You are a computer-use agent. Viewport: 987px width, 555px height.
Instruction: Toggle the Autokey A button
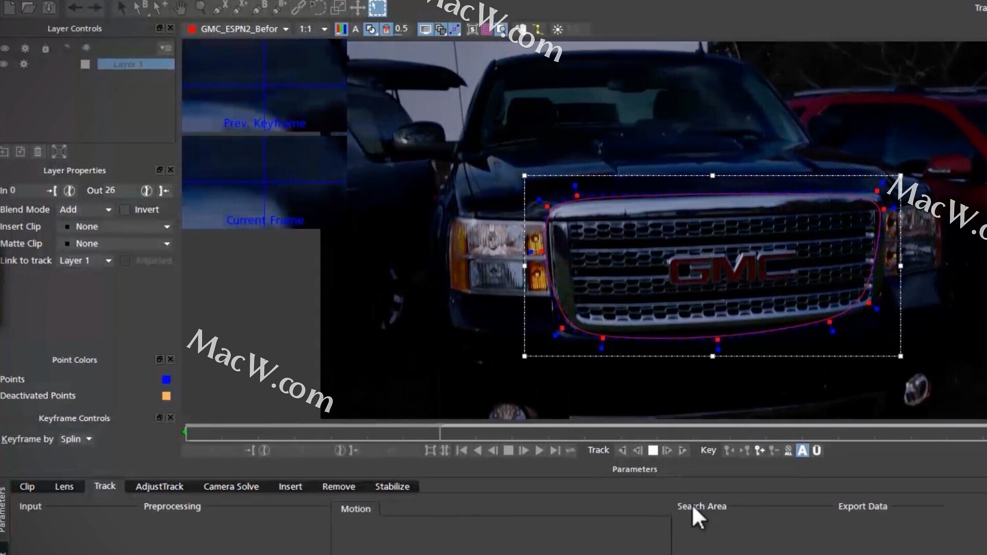tap(802, 450)
